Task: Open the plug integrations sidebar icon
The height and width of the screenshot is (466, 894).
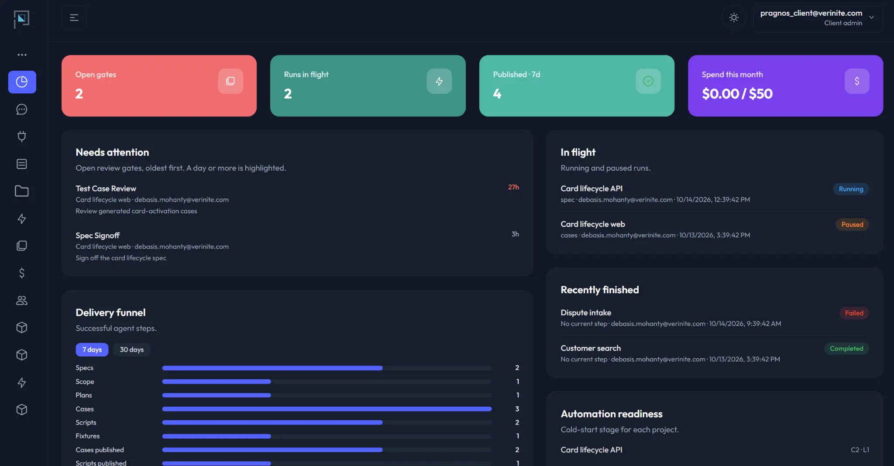Action: tap(22, 137)
